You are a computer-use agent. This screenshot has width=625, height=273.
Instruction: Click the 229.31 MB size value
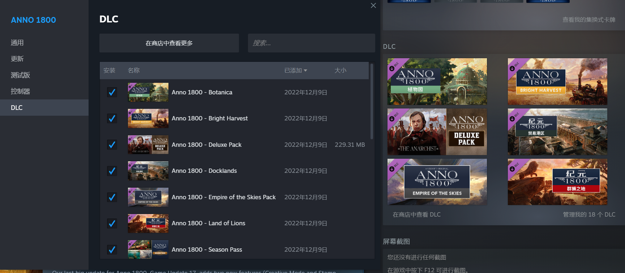[x=350, y=145]
